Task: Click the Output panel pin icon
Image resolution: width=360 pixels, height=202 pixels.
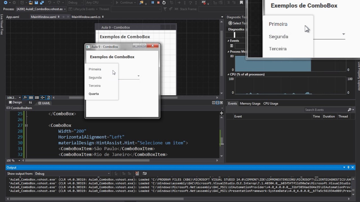Action: [348, 167]
